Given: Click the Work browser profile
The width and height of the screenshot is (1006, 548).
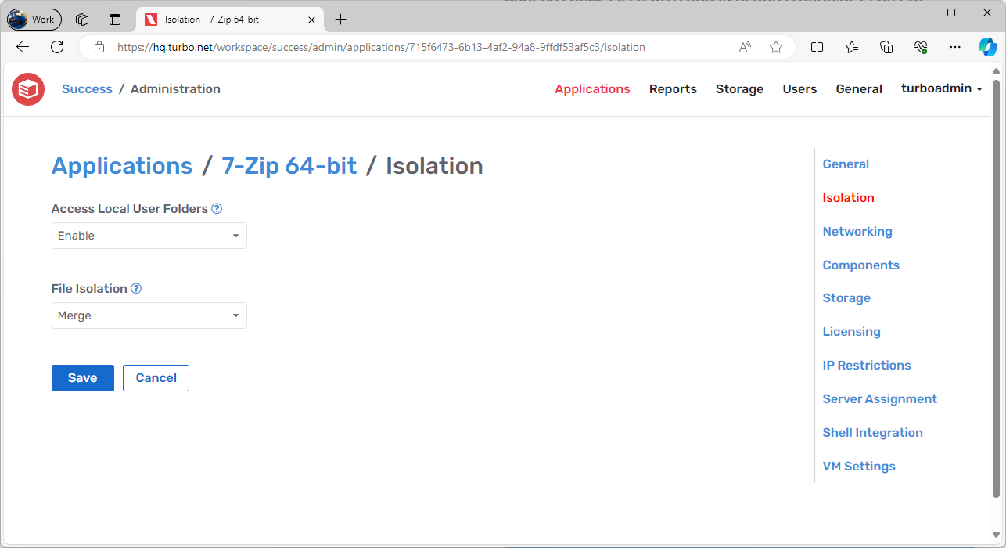Looking at the screenshot, I should [33, 19].
